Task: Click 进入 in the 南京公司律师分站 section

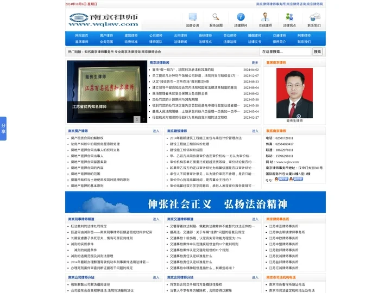Action: (156, 278)
